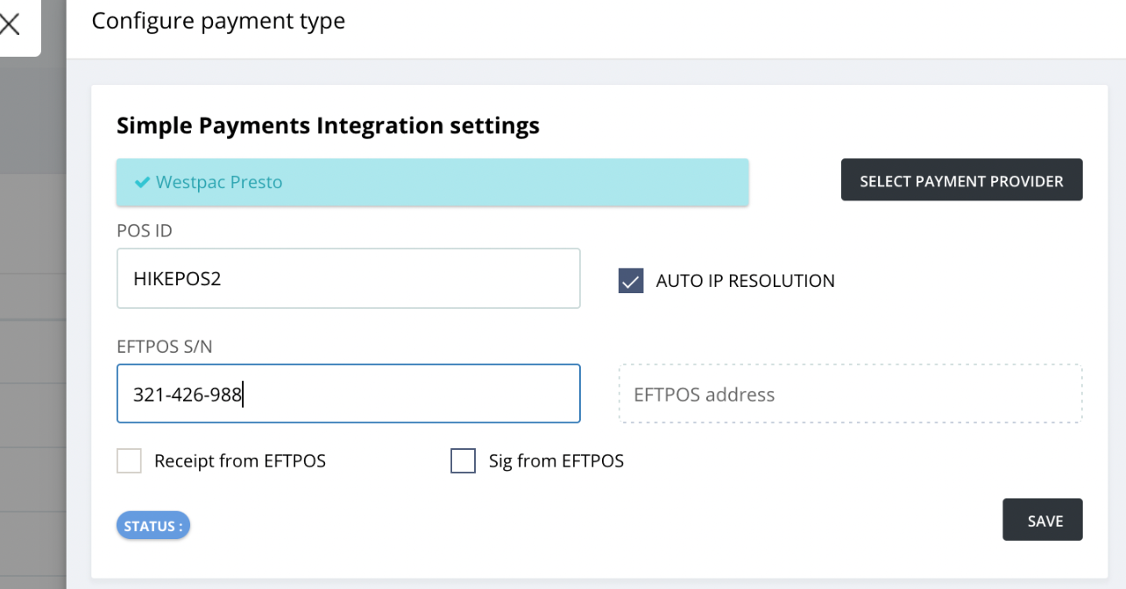Viewport: 1126px width, 589px height.
Task: Click the blue STATUS badge
Action: point(153,526)
